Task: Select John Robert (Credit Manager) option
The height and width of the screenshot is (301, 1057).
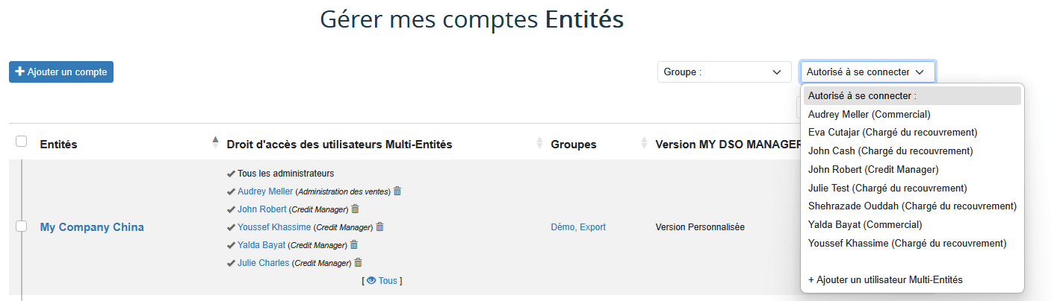Action: (912, 170)
